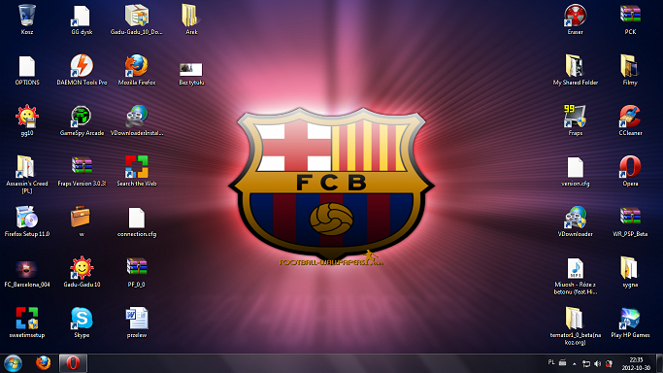Open the sygna folder
Image resolution: width=663 pixels, height=373 pixels.
coord(629,268)
